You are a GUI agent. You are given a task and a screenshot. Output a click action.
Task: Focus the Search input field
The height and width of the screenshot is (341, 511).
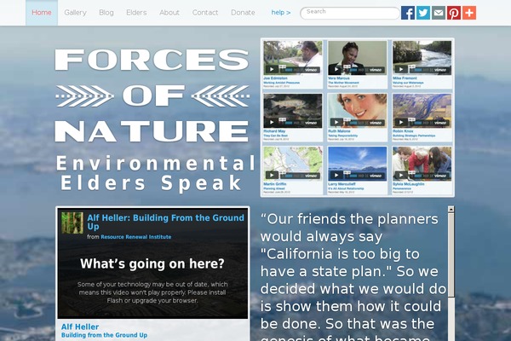click(x=350, y=13)
